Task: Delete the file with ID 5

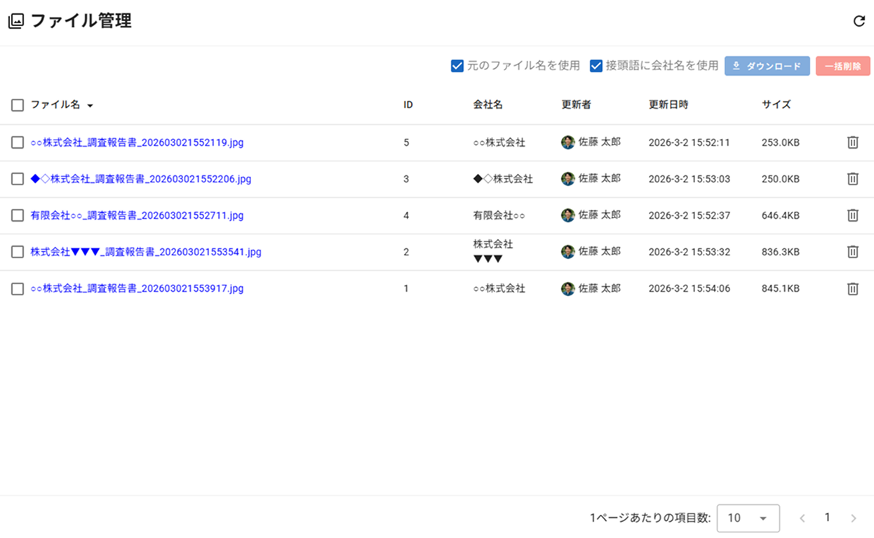Action: pos(852,142)
